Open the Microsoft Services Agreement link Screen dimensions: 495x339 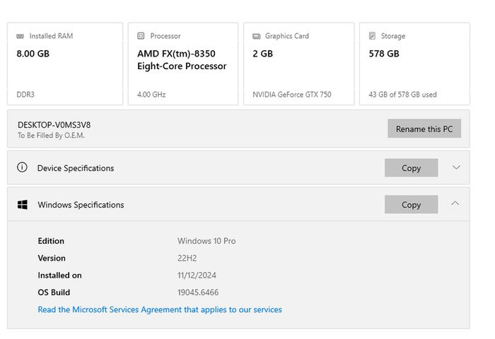tap(160, 309)
